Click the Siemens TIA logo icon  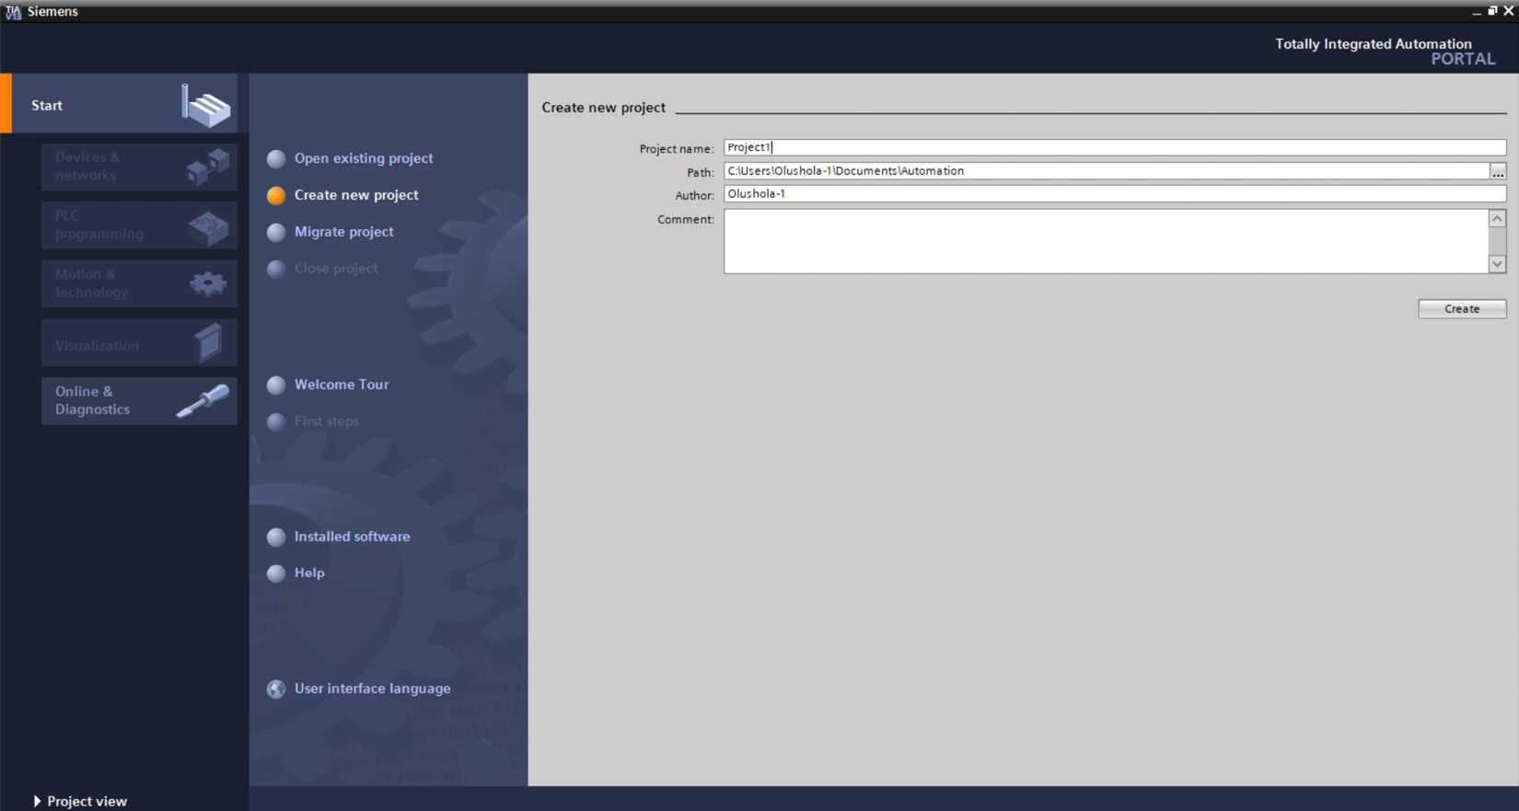click(13, 12)
